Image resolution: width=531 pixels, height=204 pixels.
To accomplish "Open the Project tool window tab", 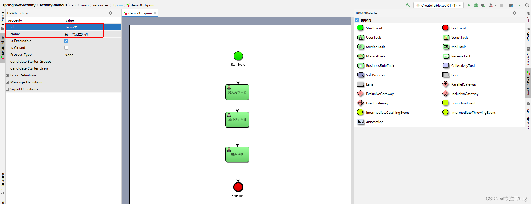I will point(3,20).
